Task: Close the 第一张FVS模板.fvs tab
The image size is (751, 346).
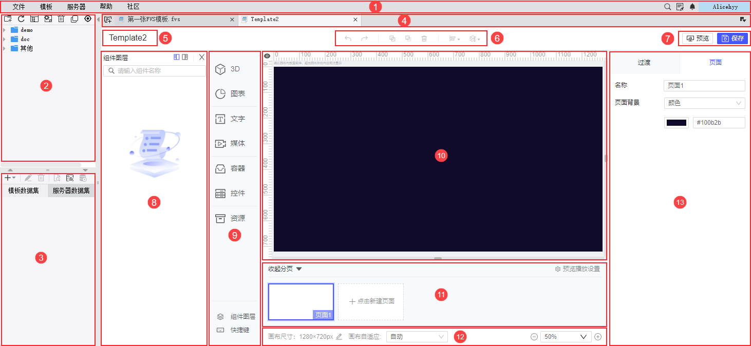Action: pyautogui.click(x=232, y=20)
